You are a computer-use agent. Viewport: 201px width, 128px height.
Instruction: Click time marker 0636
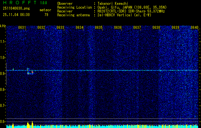(118, 28)
